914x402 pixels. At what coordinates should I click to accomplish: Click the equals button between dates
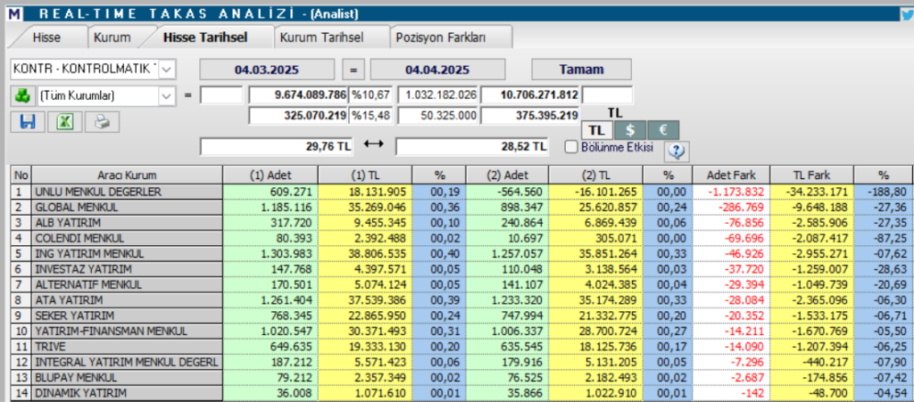coord(353,70)
